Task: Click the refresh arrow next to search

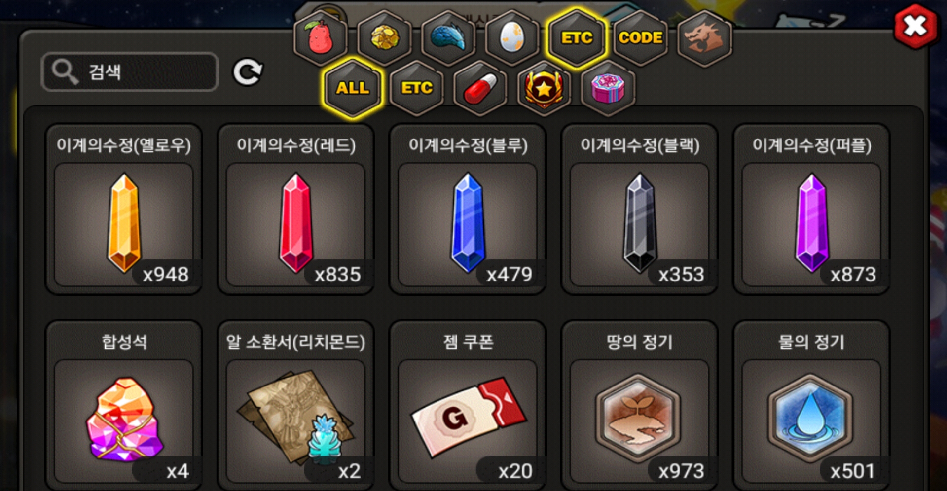Action: (x=248, y=73)
